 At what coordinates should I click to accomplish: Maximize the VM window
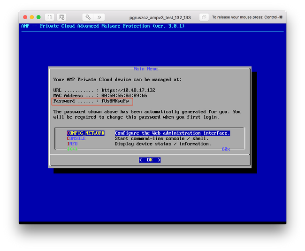point(38,17)
